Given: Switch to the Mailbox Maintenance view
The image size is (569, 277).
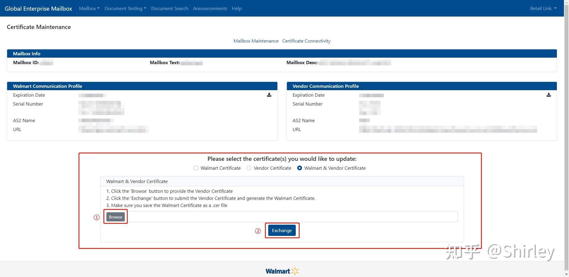Looking at the screenshot, I should (x=256, y=41).
